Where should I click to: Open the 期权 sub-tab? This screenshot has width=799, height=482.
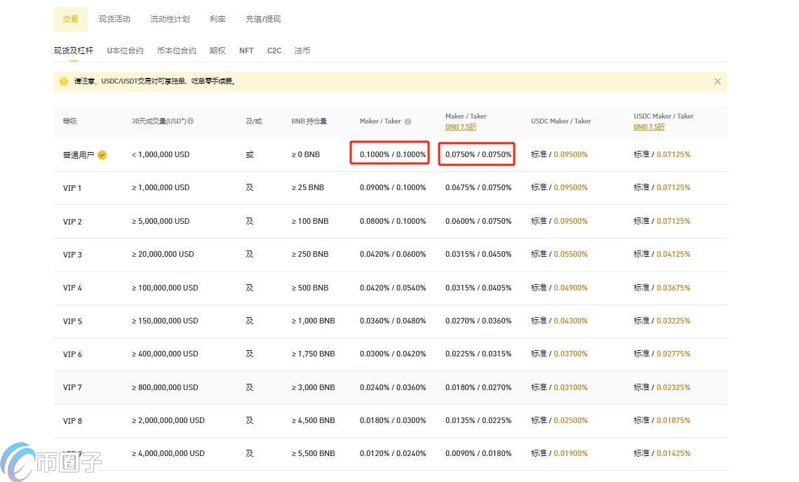point(217,51)
